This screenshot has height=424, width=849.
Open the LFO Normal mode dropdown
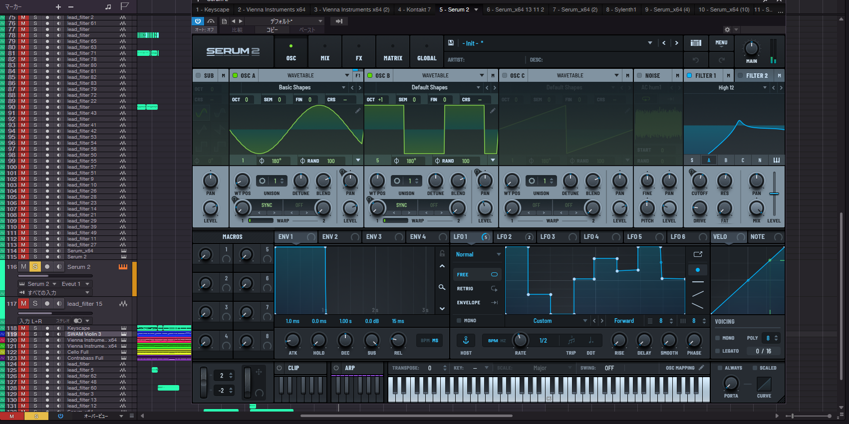[x=478, y=254]
